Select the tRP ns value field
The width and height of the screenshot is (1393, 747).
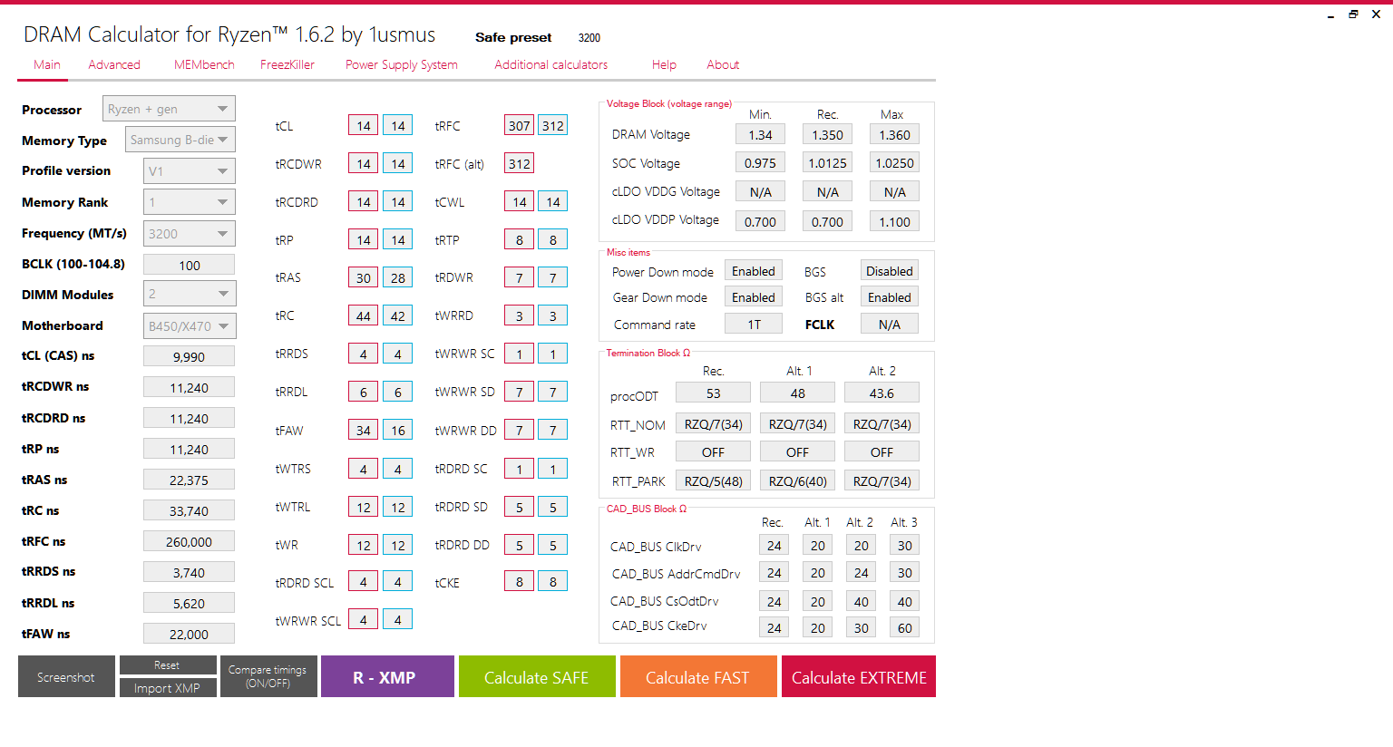point(190,449)
